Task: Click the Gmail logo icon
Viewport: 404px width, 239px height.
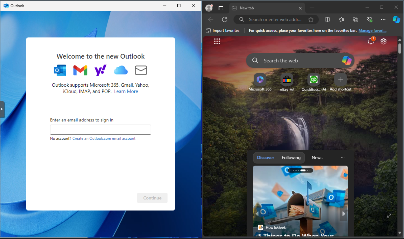Action: [80, 70]
